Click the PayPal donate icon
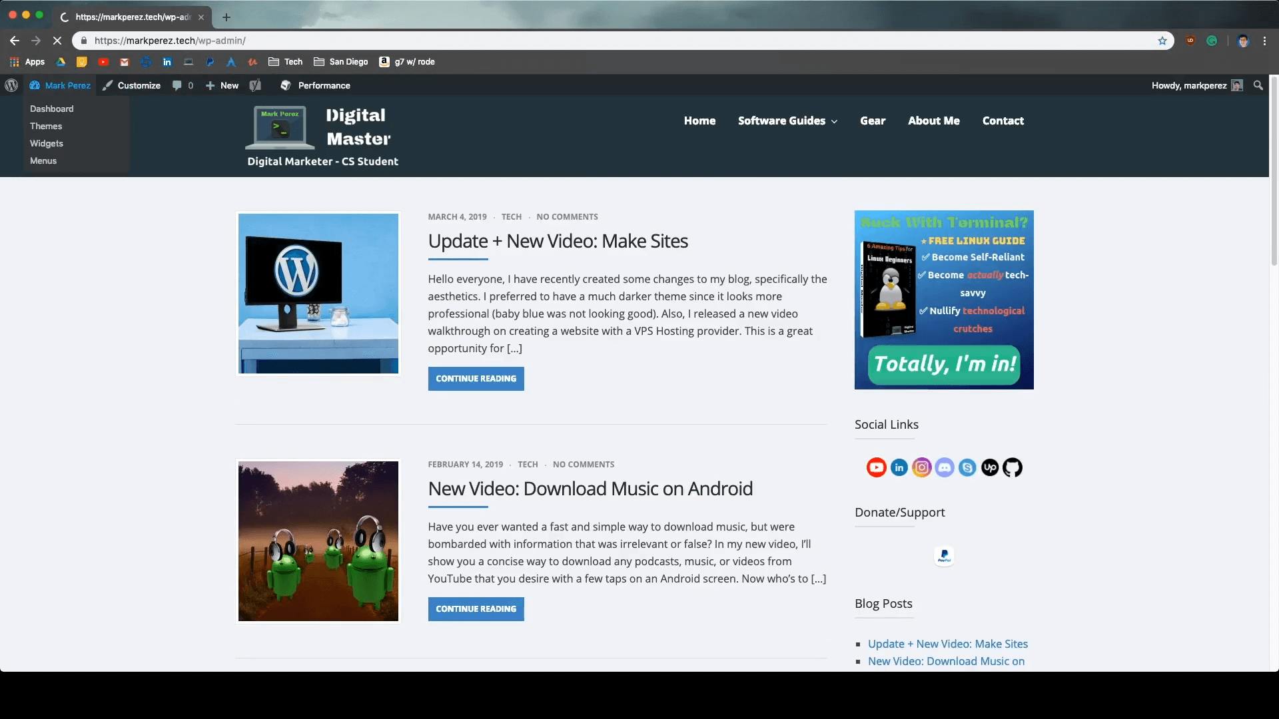The image size is (1279, 719). pyautogui.click(x=945, y=555)
